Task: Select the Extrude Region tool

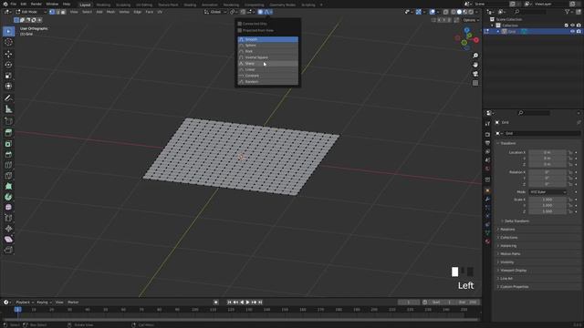Action: tap(8, 133)
